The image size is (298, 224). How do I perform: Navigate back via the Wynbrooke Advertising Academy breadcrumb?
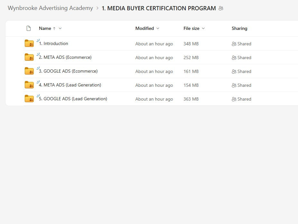coord(50,8)
